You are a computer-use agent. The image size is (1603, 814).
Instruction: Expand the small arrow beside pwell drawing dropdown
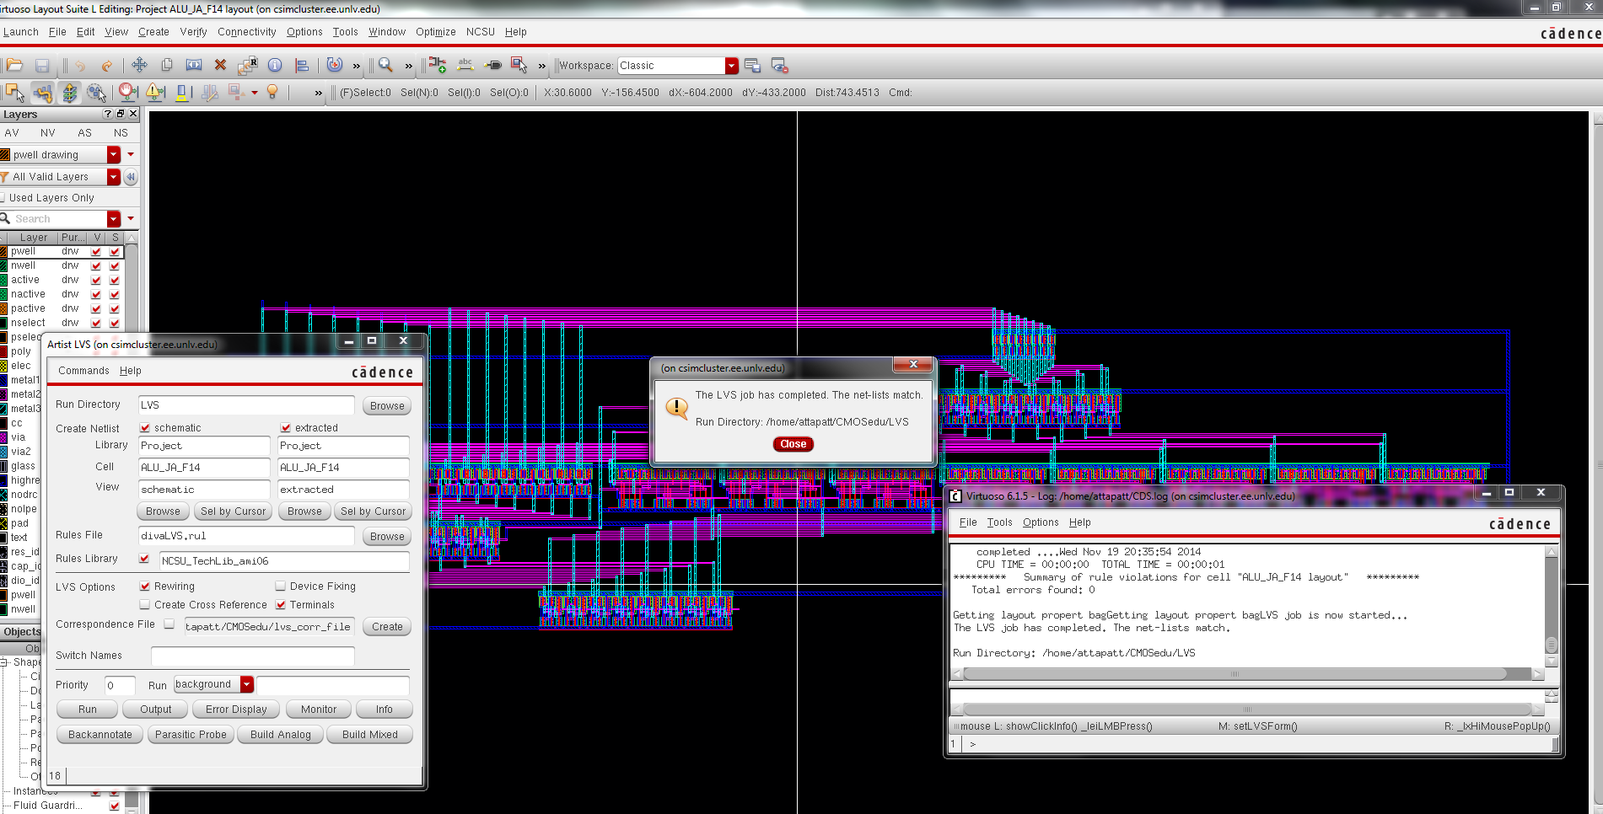[x=131, y=154]
